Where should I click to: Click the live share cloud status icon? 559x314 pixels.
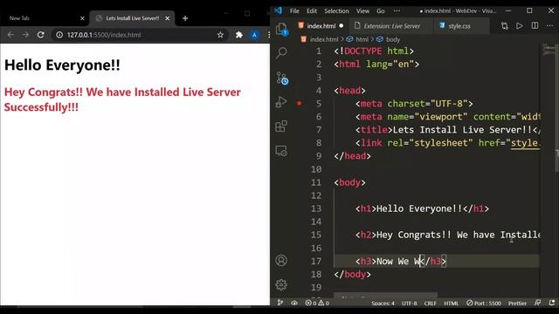point(294,303)
